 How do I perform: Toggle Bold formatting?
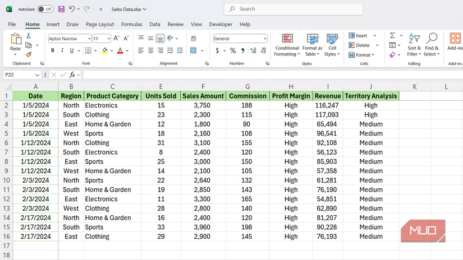tap(53, 50)
